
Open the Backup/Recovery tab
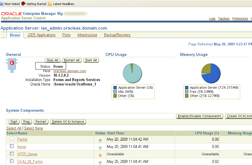coord(117,35)
